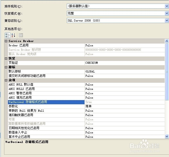Image resolution: width=169 pixels, height=157 pixels.
Task: Click the Alphabetical A-Z sort icon
Action: [13, 35]
